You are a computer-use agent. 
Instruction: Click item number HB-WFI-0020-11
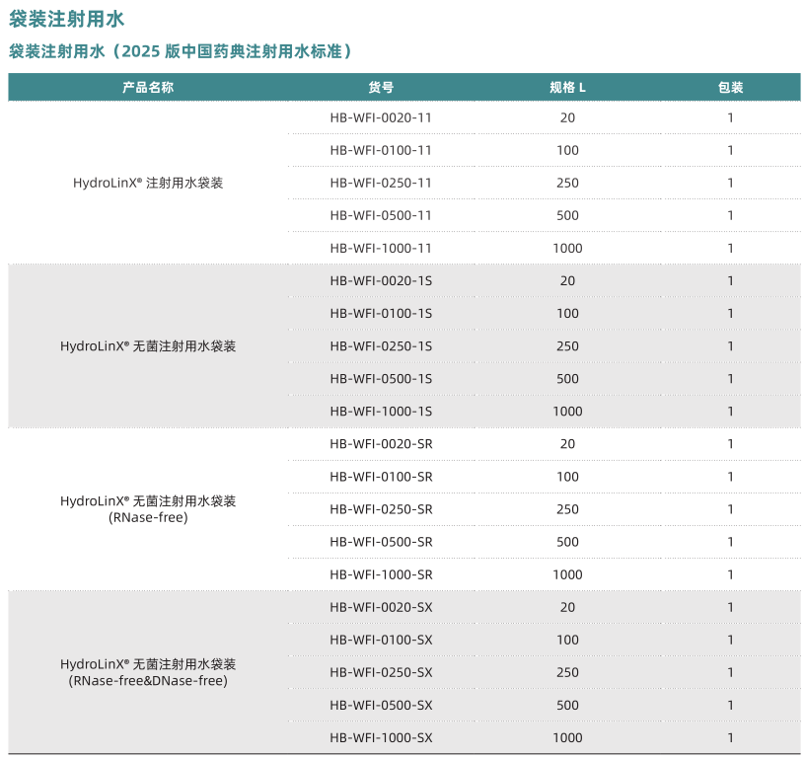381,117
